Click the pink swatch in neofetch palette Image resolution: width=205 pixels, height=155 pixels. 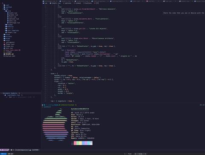75,143
